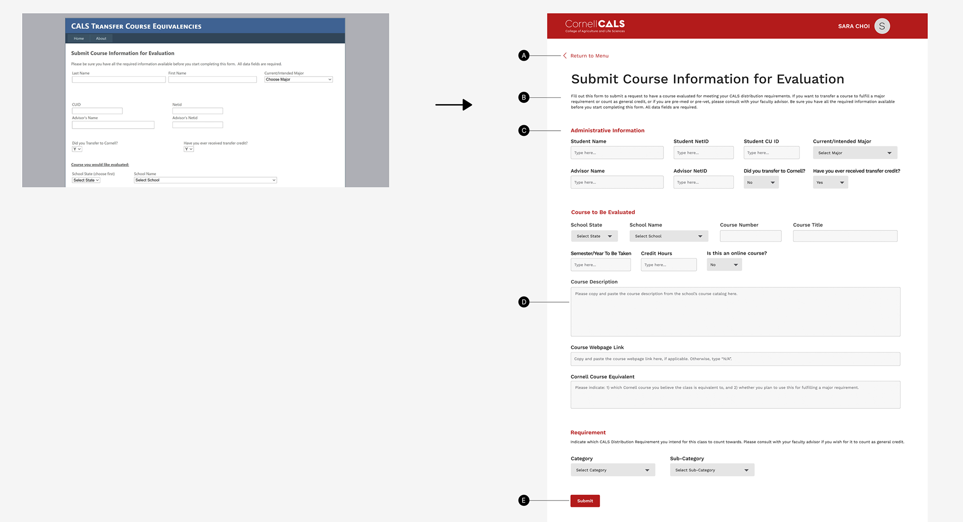Open the Select School dropdown in redesign
The image size is (963, 522).
[669, 236]
